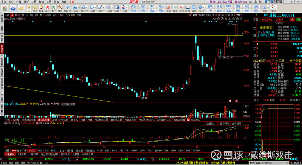Open the 分析 menu

click(26, 2)
